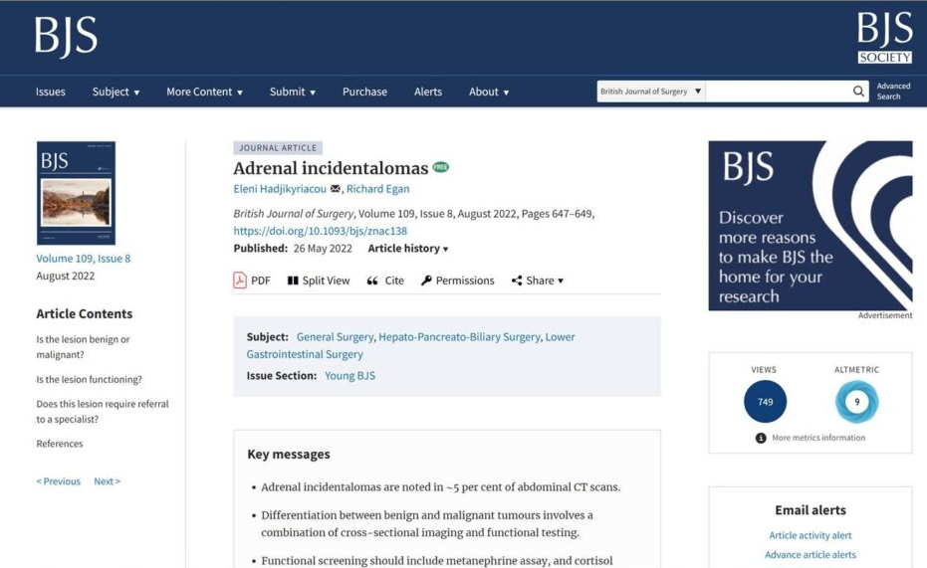Open the Issues menu item
This screenshot has height=568, width=927.
pyautogui.click(x=51, y=92)
